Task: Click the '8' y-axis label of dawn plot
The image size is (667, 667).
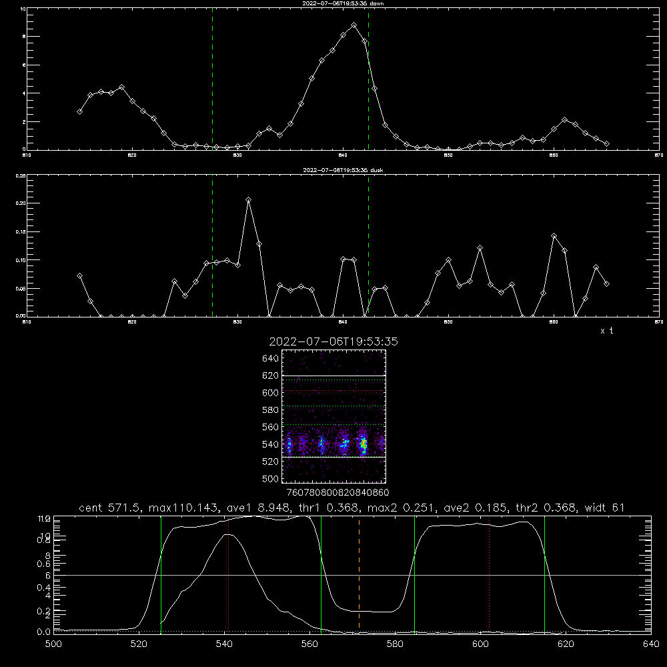Action: pyautogui.click(x=24, y=37)
